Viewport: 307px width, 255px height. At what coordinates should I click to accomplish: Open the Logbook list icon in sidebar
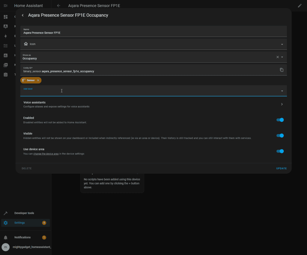point(5,46)
